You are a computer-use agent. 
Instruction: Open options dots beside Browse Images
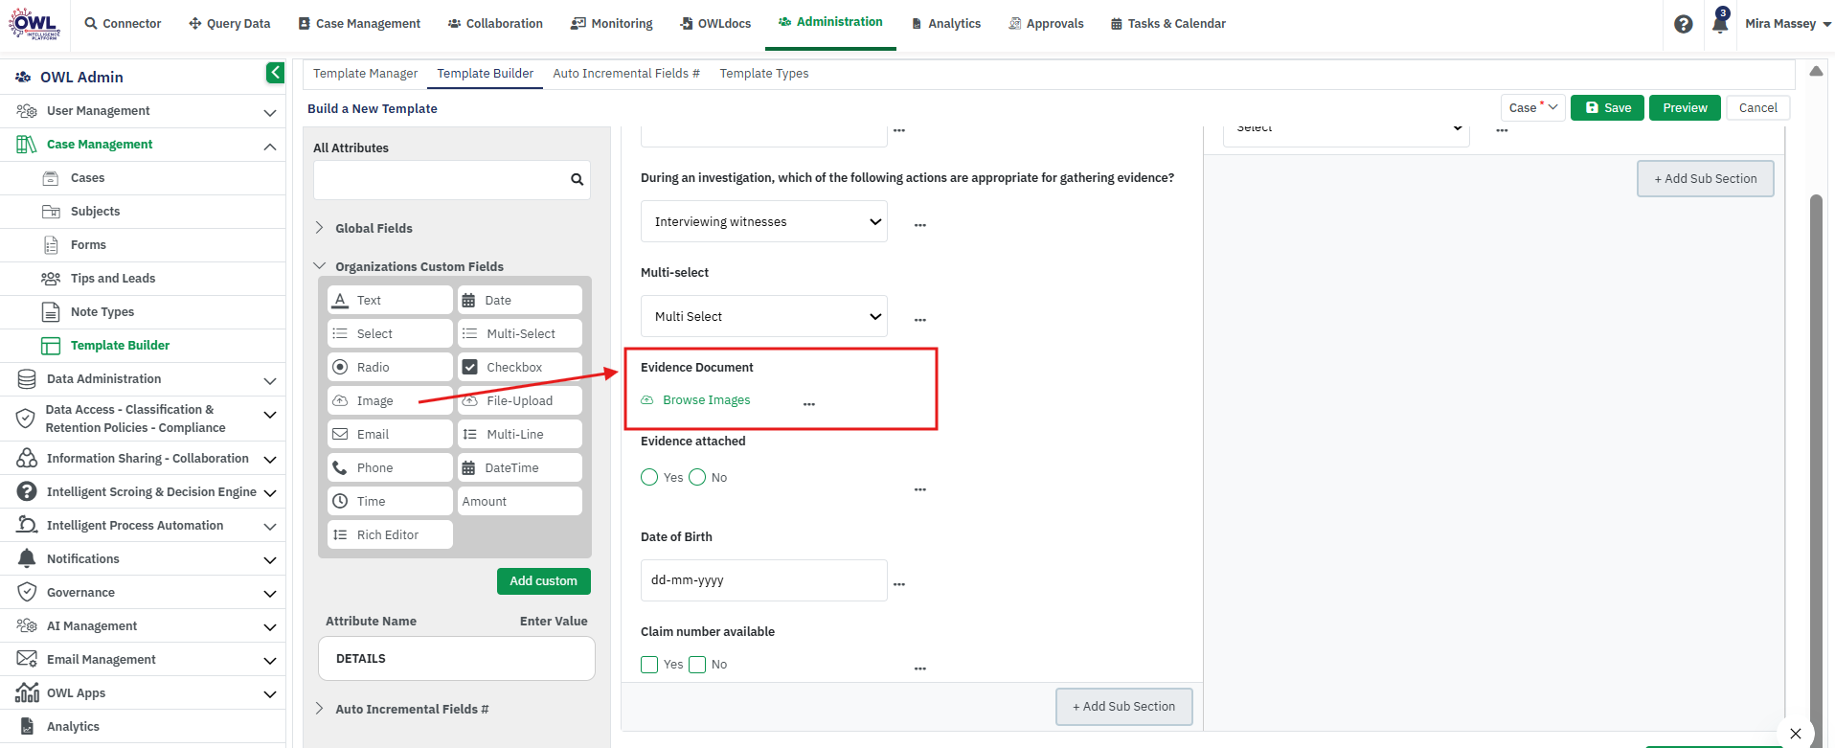[x=809, y=404]
